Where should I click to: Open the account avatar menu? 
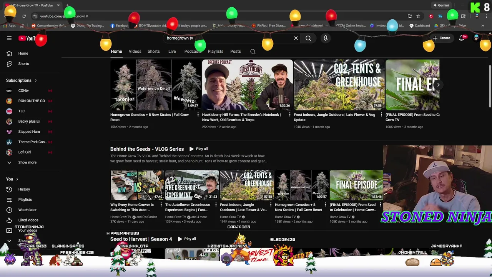pyautogui.click(x=476, y=38)
